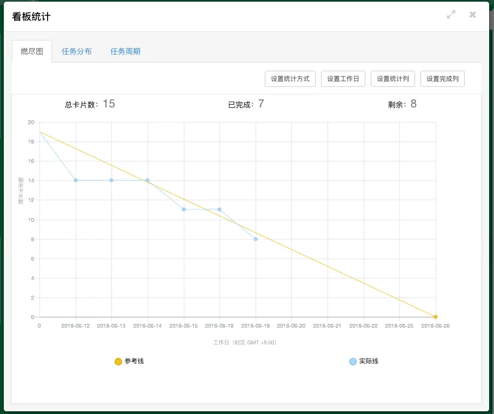Click the 2018-06-20 x-axis label
Image resolution: width=494 pixels, height=414 pixels.
[291, 326]
